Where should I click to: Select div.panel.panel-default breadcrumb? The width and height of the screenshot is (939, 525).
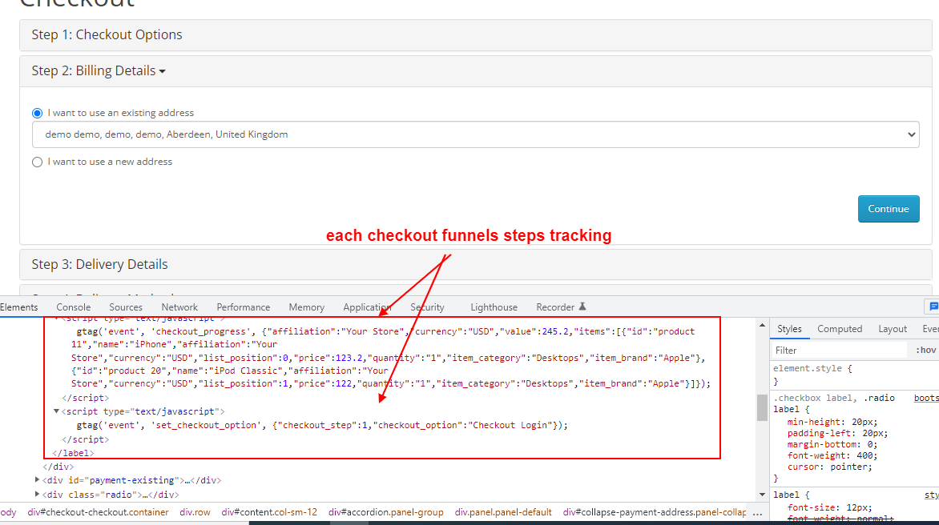click(x=503, y=512)
